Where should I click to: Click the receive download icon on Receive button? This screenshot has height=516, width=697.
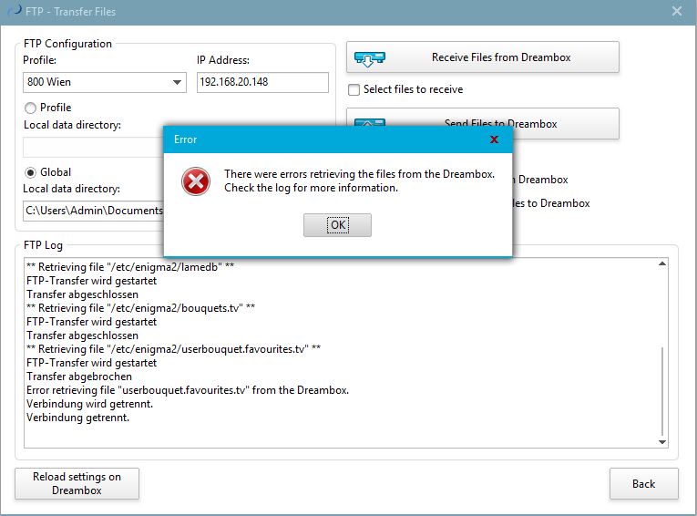coord(368,57)
